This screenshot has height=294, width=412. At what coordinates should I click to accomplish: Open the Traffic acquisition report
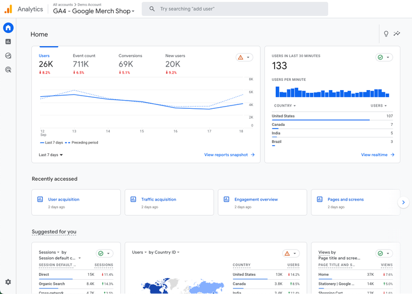159,199
